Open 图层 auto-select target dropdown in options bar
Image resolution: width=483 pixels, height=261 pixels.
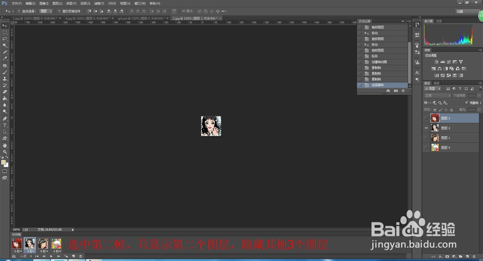click(x=46, y=11)
